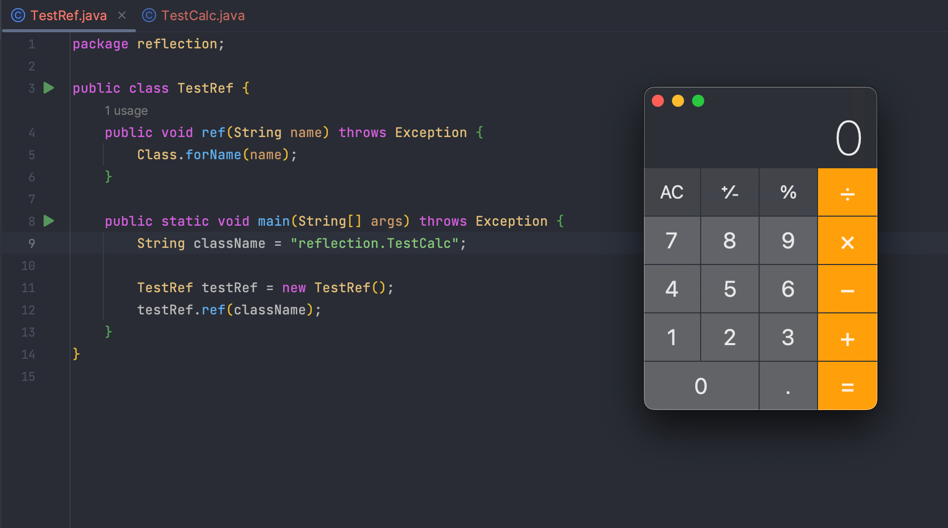The width and height of the screenshot is (948, 528).
Task: Close the TestRef.java tab
Action: pyautogui.click(x=122, y=16)
